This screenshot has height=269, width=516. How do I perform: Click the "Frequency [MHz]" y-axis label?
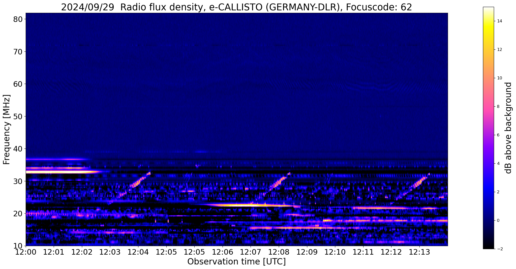point(7,129)
